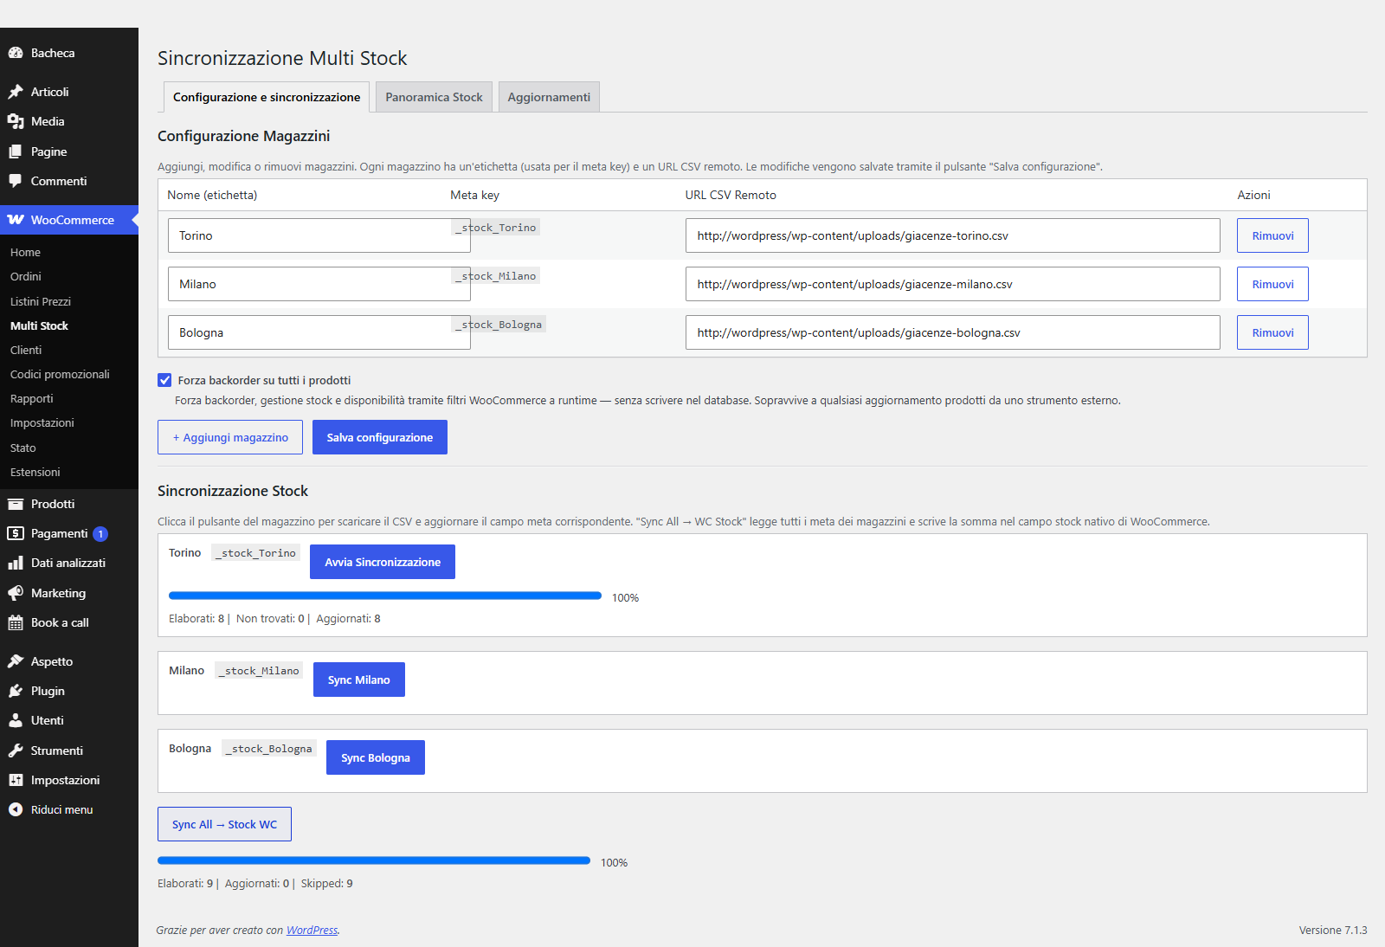Click the Torino sync progress bar

point(385,596)
